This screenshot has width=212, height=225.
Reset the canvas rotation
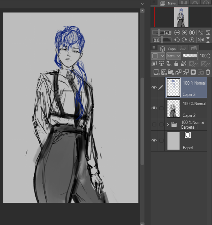(x=192, y=40)
